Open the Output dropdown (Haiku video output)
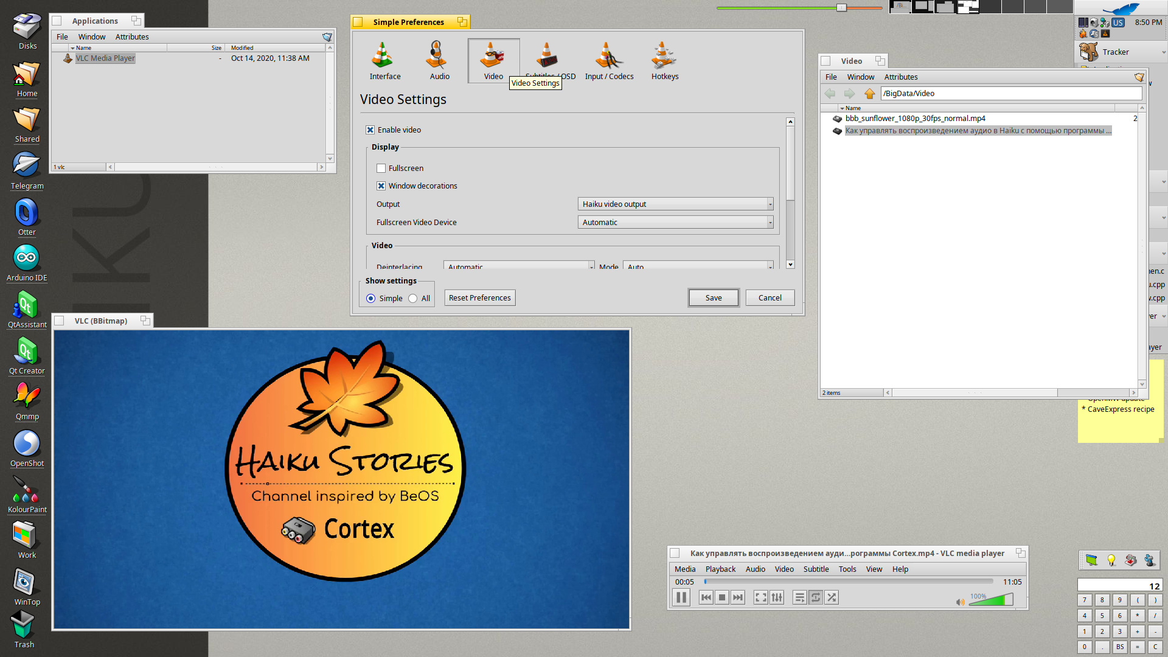Image resolution: width=1168 pixels, height=657 pixels. click(675, 204)
